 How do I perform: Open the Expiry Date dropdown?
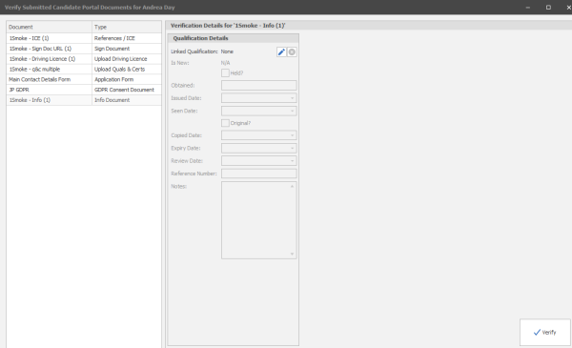coord(293,148)
